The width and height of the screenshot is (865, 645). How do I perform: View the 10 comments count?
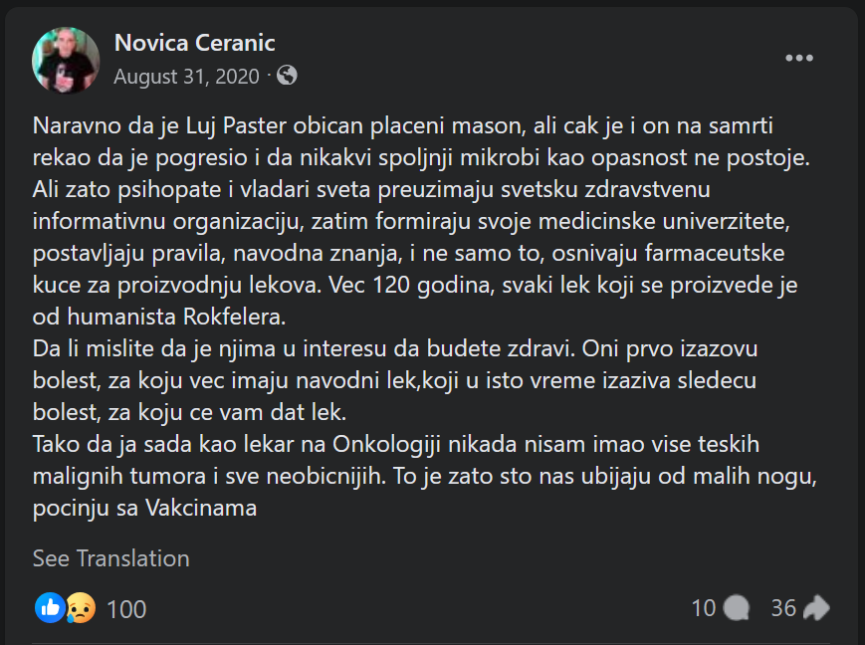click(x=704, y=608)
